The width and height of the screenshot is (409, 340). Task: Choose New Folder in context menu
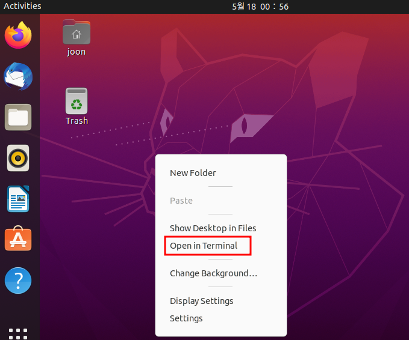221,173
